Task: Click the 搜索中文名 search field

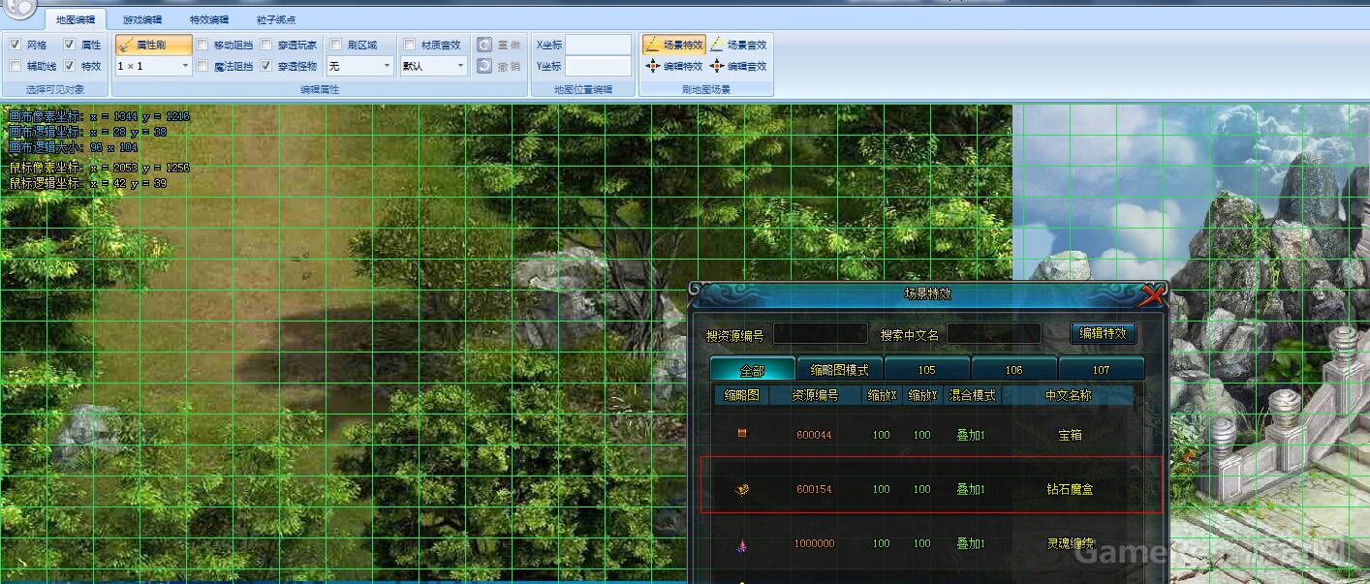Action: point(993,333)
